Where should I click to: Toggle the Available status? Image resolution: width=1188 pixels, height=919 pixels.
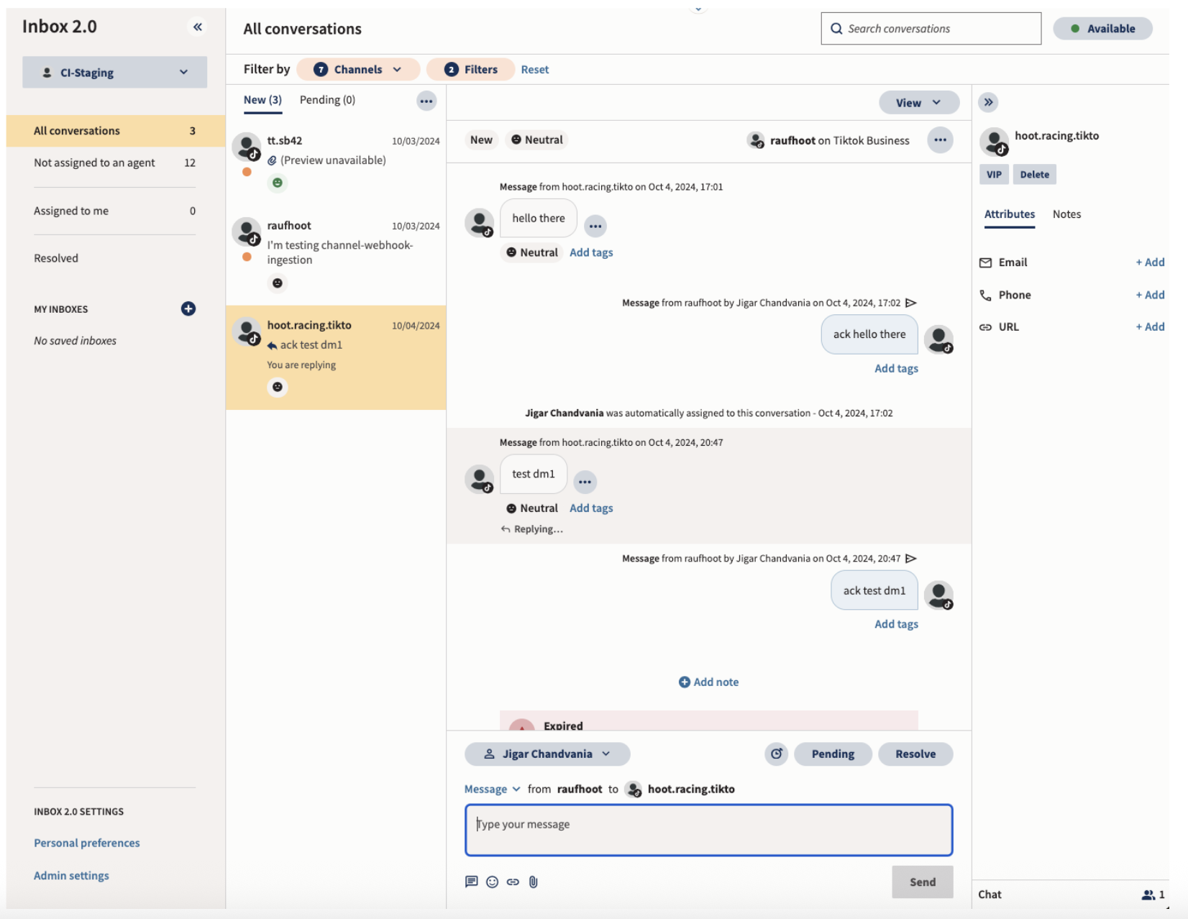1102,29
